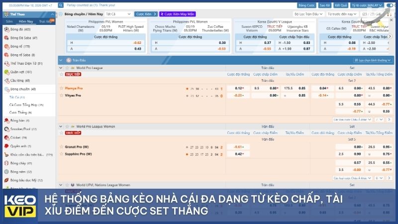
Task: Click the Cược Xiên button
Action: 146,14
